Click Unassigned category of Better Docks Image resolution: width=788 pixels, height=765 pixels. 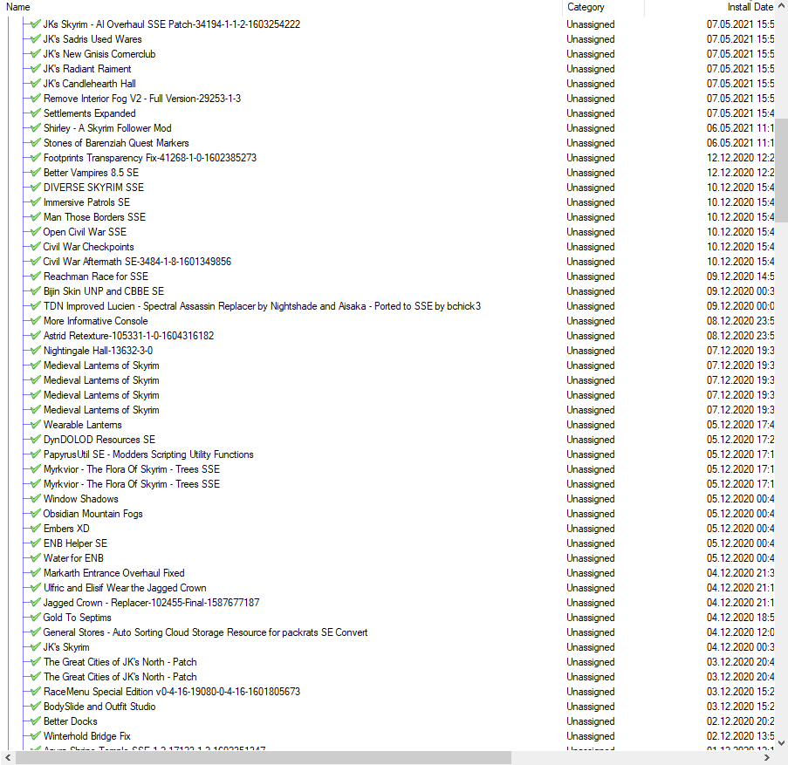point(591,721)
